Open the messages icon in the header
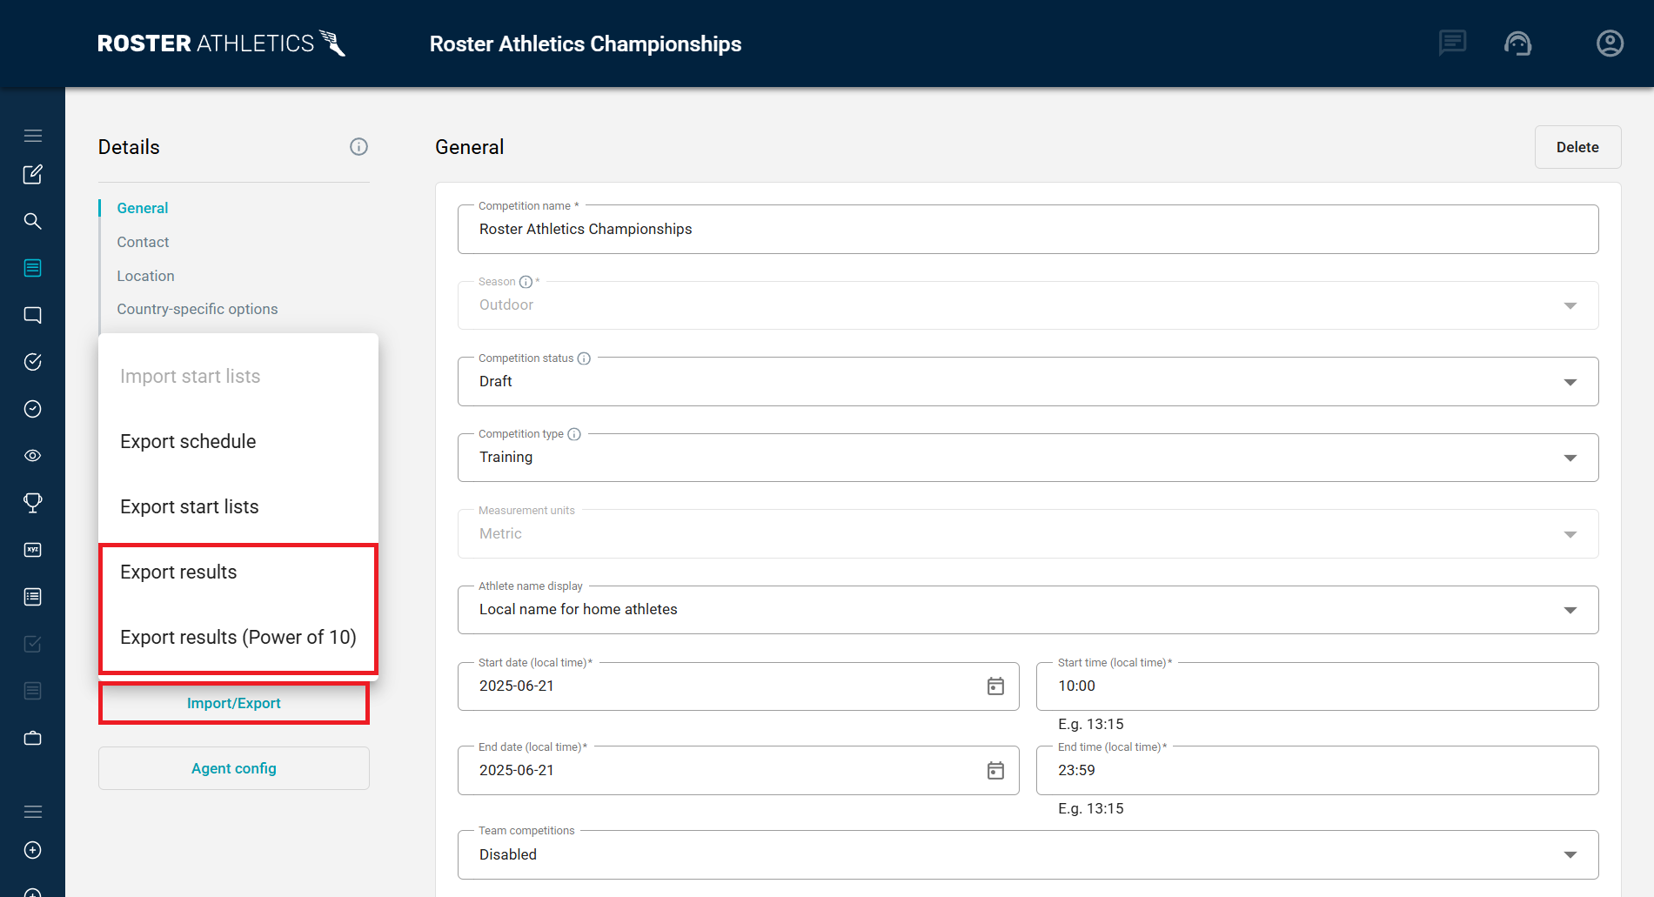This screenshot has height=897, width=1654. click(1452, 43)
